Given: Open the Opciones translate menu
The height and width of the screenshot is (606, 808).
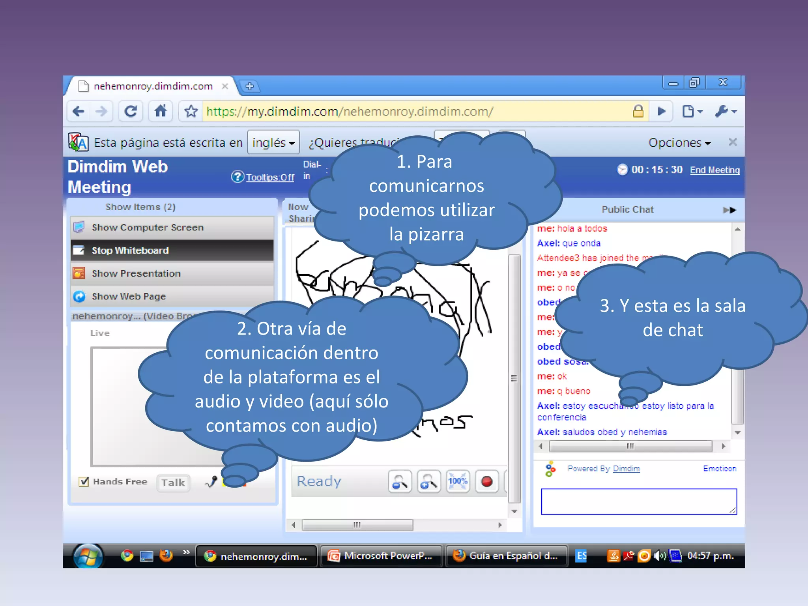Looking at the screenshot, I should point(679,142).
